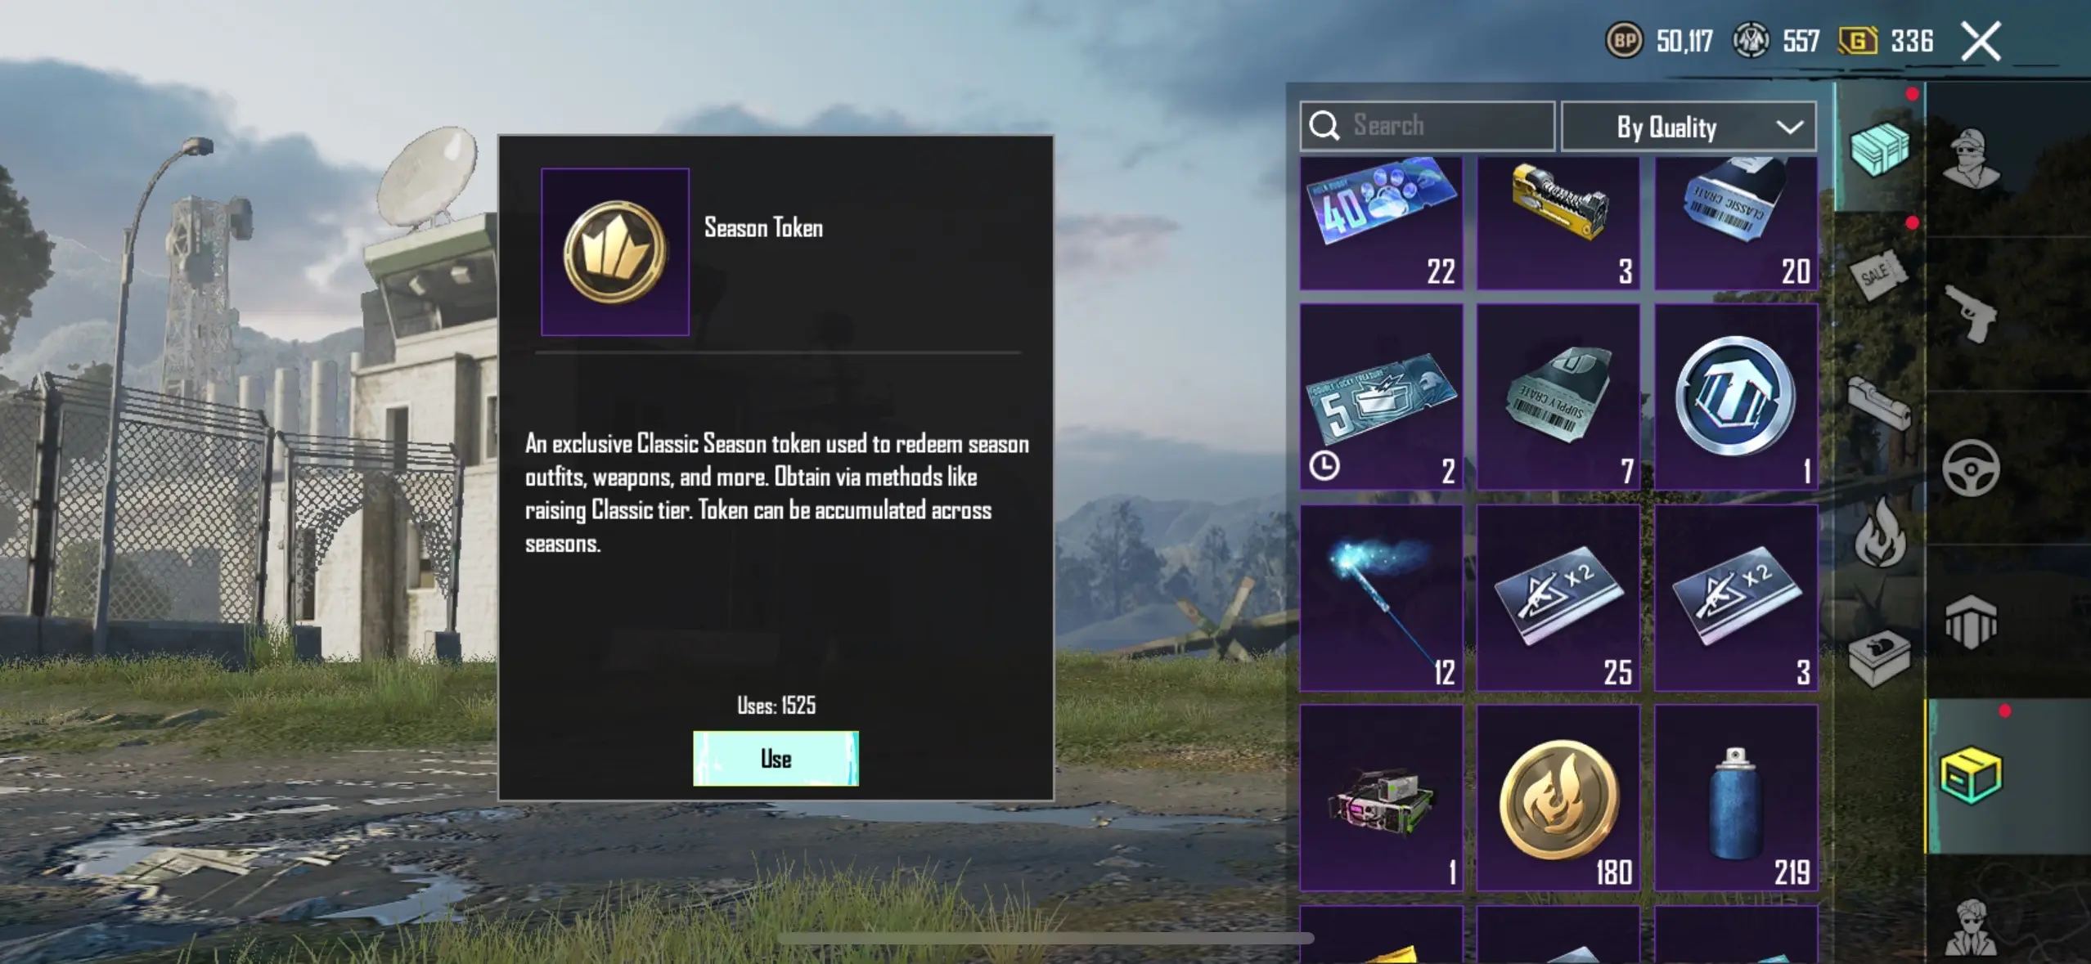Screen dimensions: 2091x964
Task: Open the By Quality sort dropdown
Action: click(1689, 127)
